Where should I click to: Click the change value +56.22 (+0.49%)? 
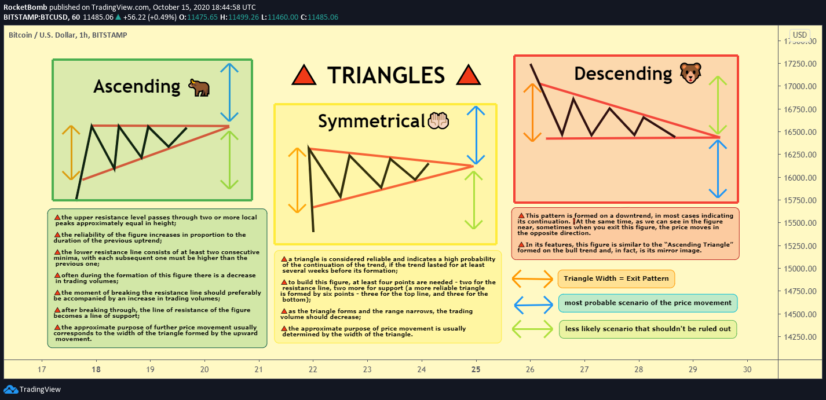149,17
